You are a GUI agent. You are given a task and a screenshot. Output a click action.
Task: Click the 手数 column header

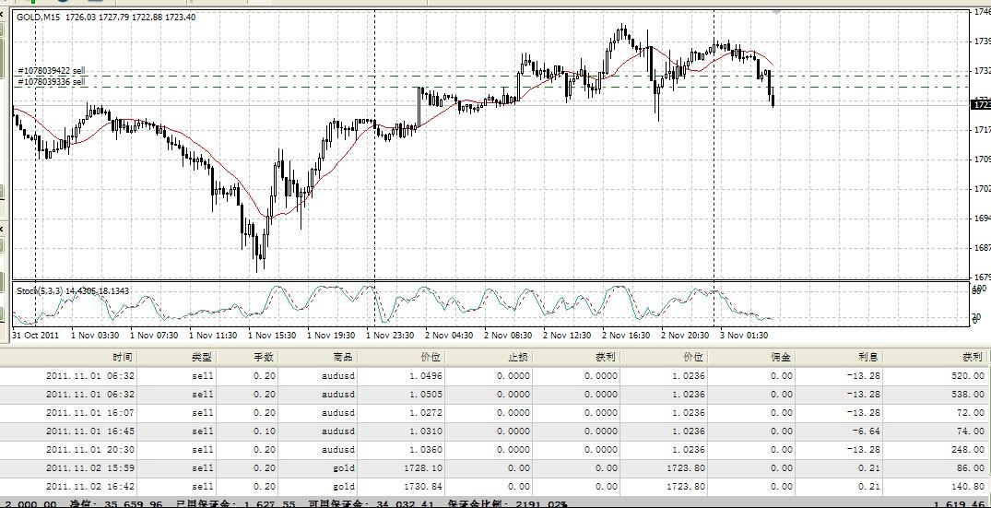pyautogui.click(x=263, y=357)
